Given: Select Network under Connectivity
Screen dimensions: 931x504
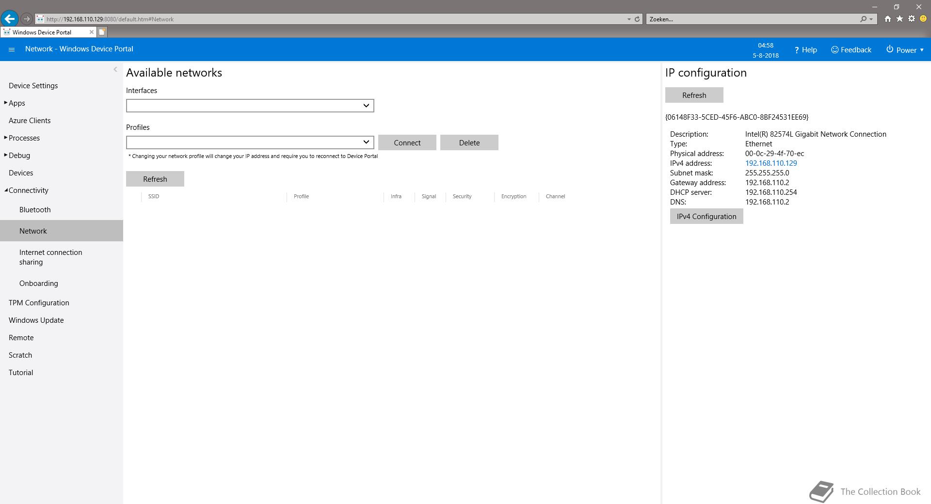Looking at the screenshot, I should click(x=62, y=231).
